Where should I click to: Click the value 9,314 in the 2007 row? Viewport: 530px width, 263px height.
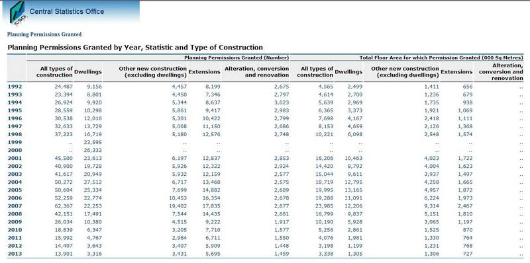click(432, 206)
